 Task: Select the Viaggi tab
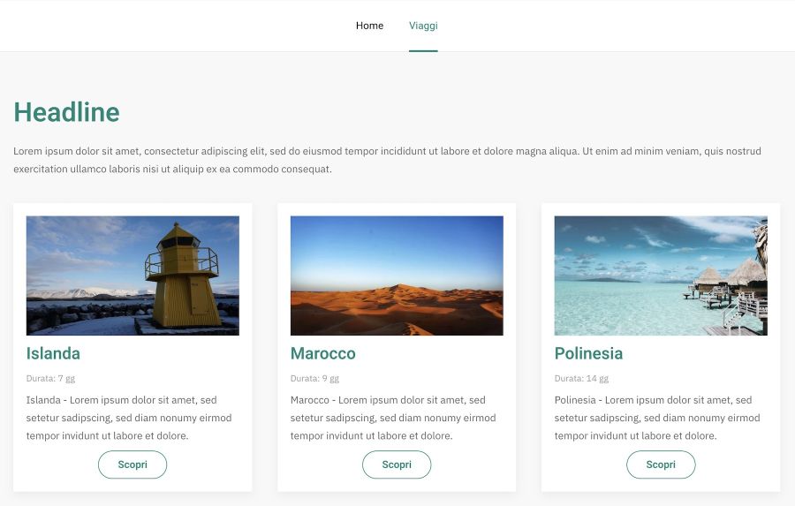(423, 26)
